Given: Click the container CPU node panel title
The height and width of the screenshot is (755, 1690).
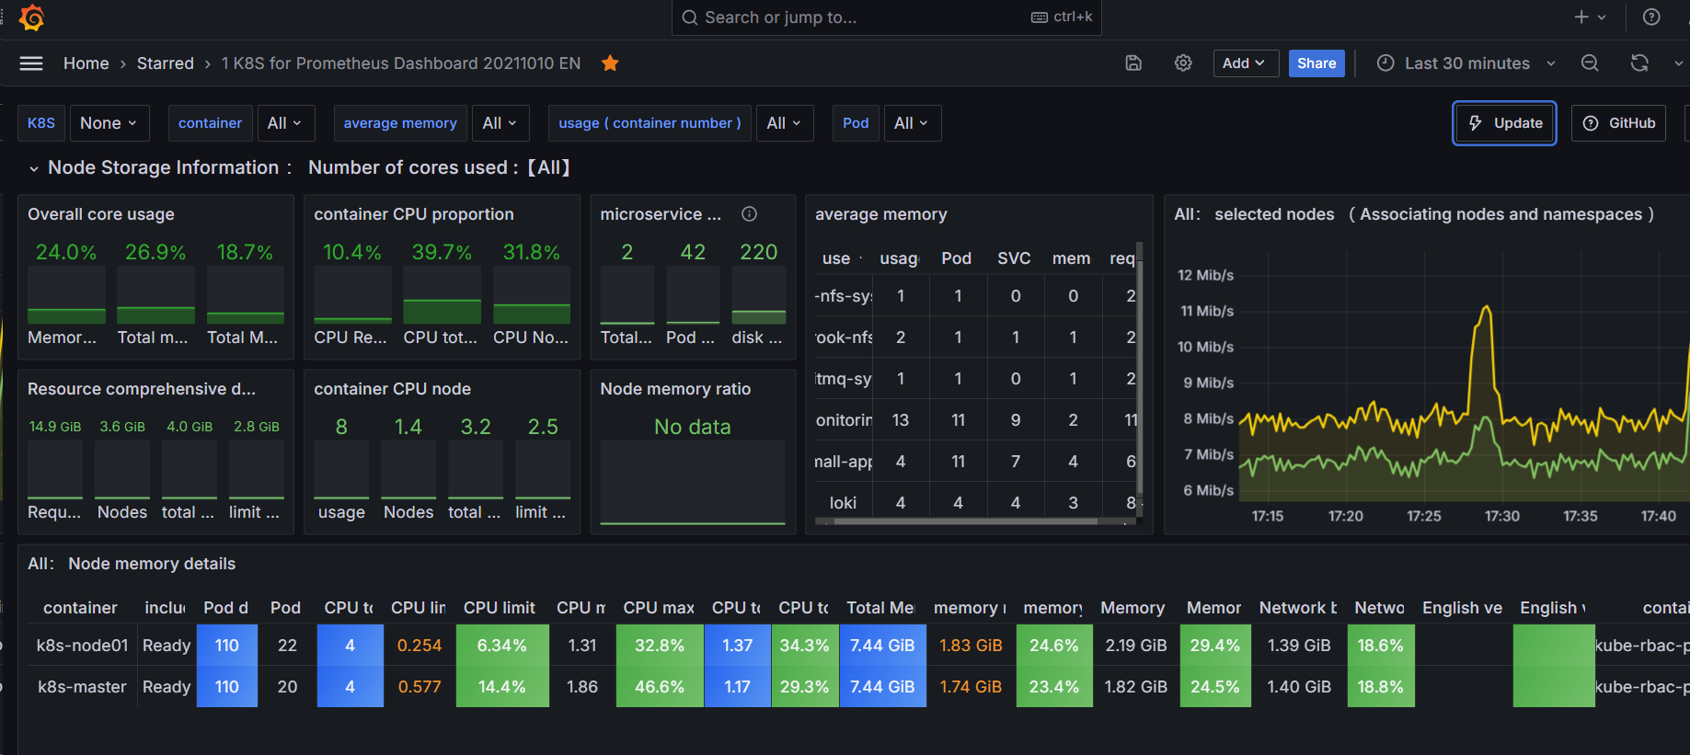Looking at the screenshot, I should click(393, 389).
